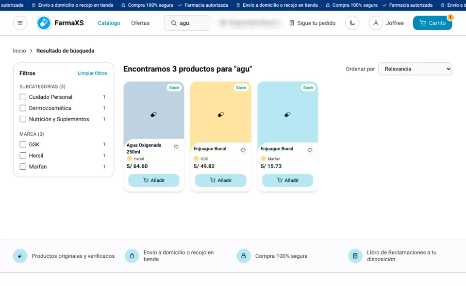The height and width of the screenshot is (286, 466).
Task: Open Agua Oxigenada product image
Action: 154,110
